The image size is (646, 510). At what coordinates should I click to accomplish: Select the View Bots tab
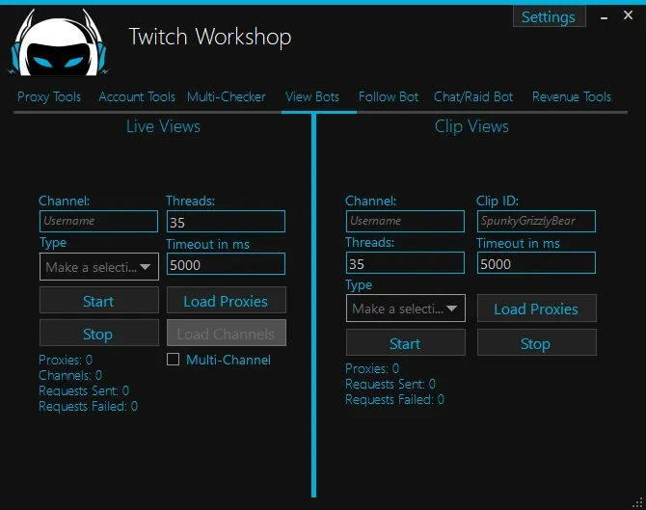pyautogui.click(x=312, y=96)
